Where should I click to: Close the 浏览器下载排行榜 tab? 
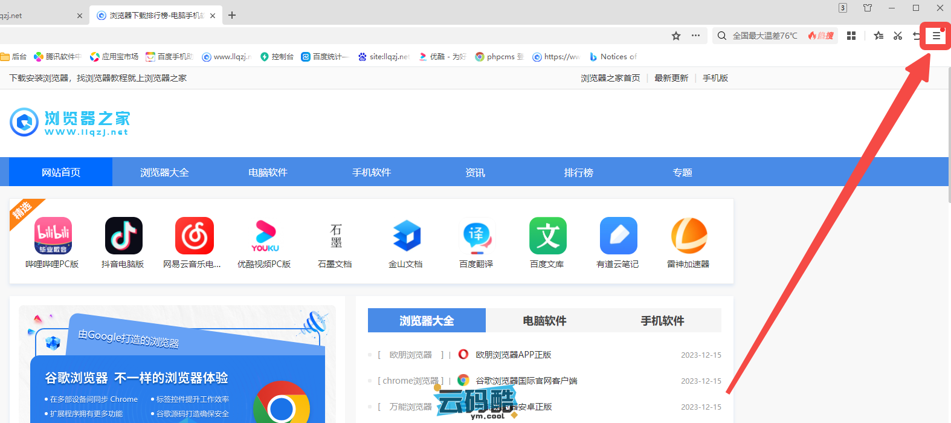point(213,16)
